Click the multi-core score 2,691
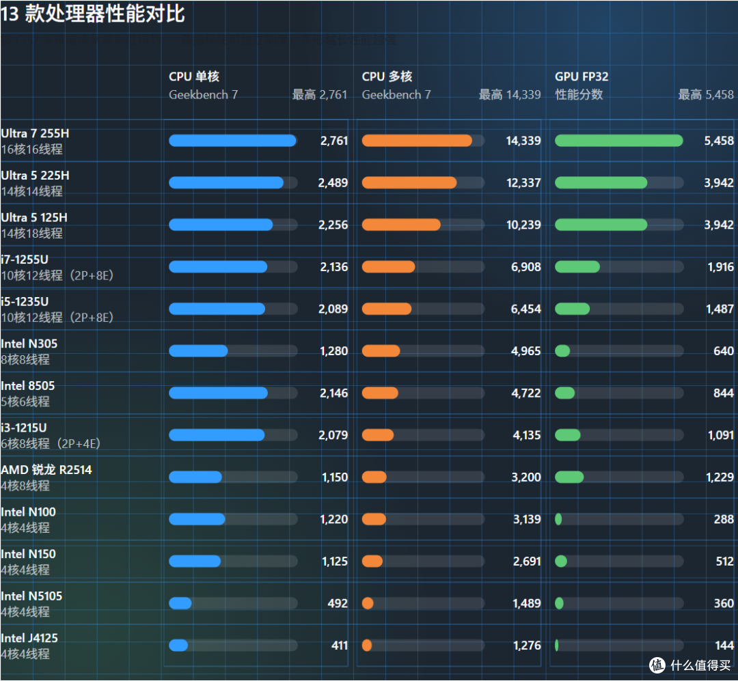The height and width of the screenshot is (681, 738). [527, 561]
